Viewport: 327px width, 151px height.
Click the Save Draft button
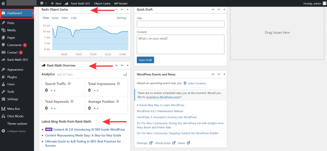pos(146,60)
